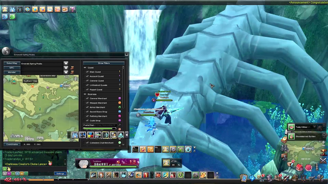The width and height of the screenshot is (328, 184).
Task: Select the W chat channel tab
Action: pyautogui.click(x=22, y=174)
